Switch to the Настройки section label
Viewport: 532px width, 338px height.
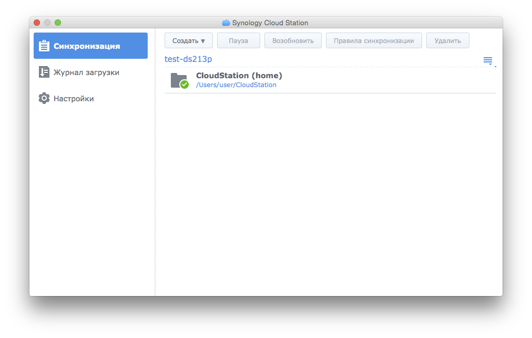pos(74,99)
